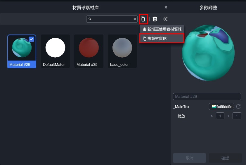Click the magnifier search icon
246x165 pixels.
pos(90,19)
